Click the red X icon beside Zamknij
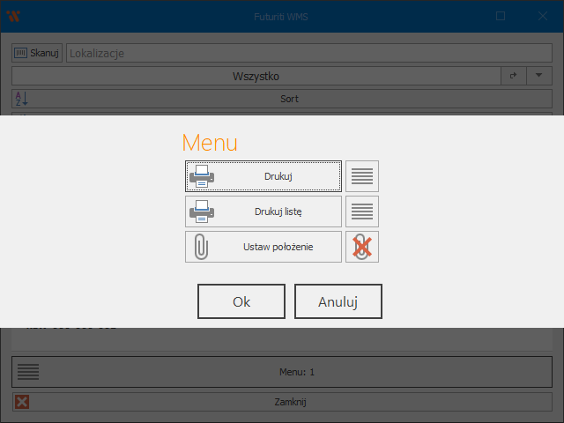This screenshot has width=564, height=423. (x=22, y=402)
